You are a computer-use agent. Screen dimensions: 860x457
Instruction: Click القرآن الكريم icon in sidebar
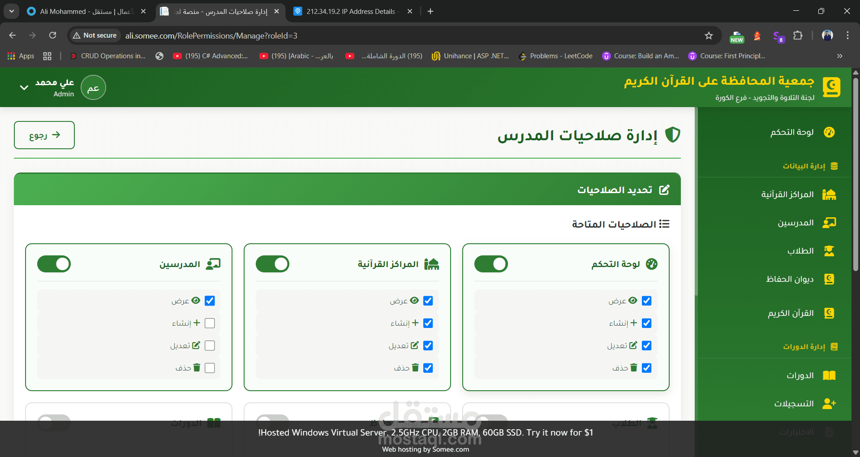pyautogui.click(x=829, y=313)
